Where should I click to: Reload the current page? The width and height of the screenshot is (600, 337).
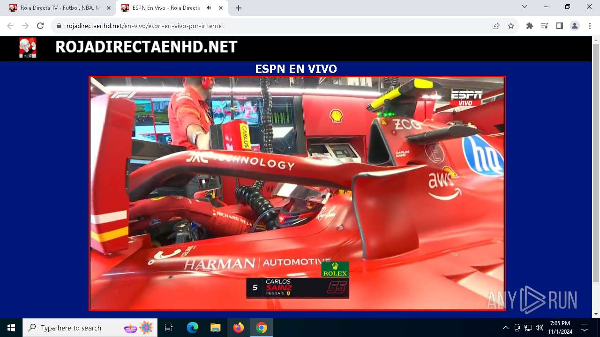coord(40,26)
